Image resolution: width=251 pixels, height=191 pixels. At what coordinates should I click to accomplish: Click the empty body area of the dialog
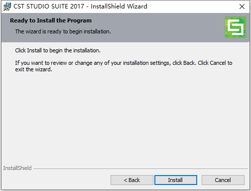click(x=125, y=116)
